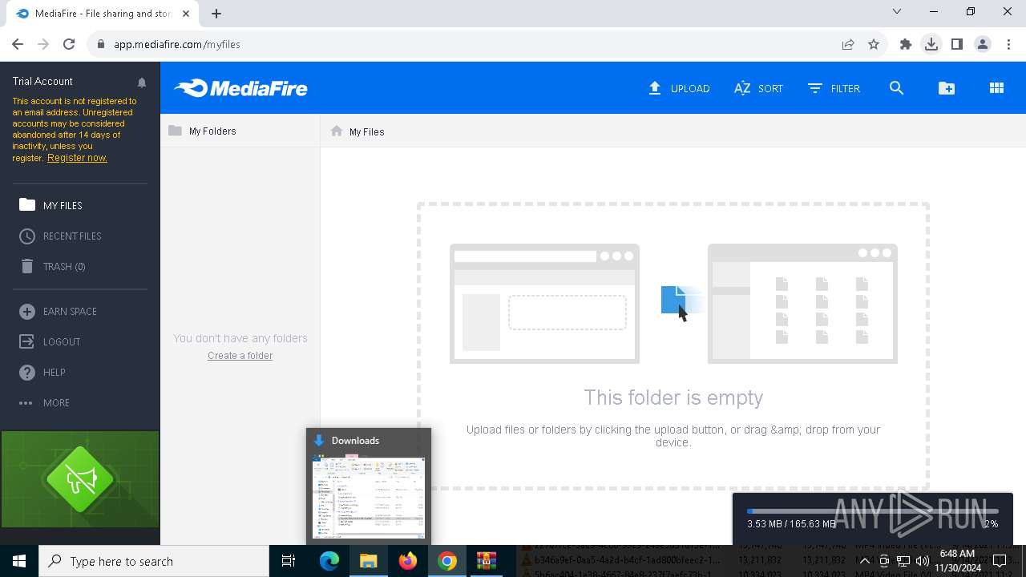Click the notification bell icon

click(x=142, y=82)
